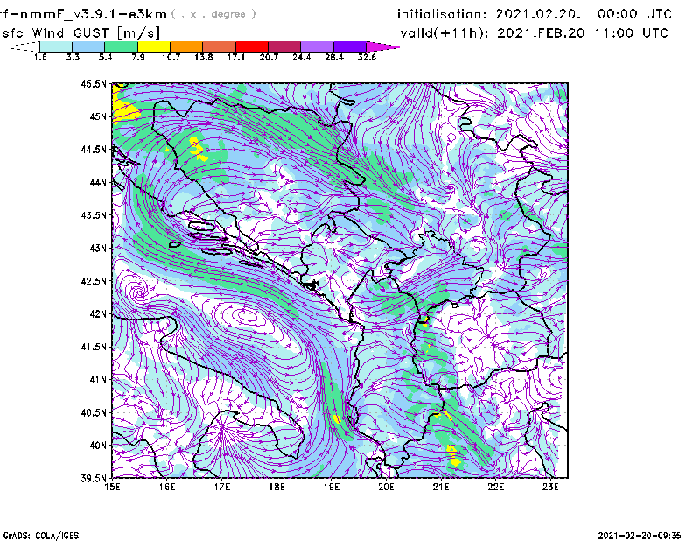The image size is (700, 541).
Task: Click the lavender 24.4-28.4 legend swatch
Action: coord(317,46)
